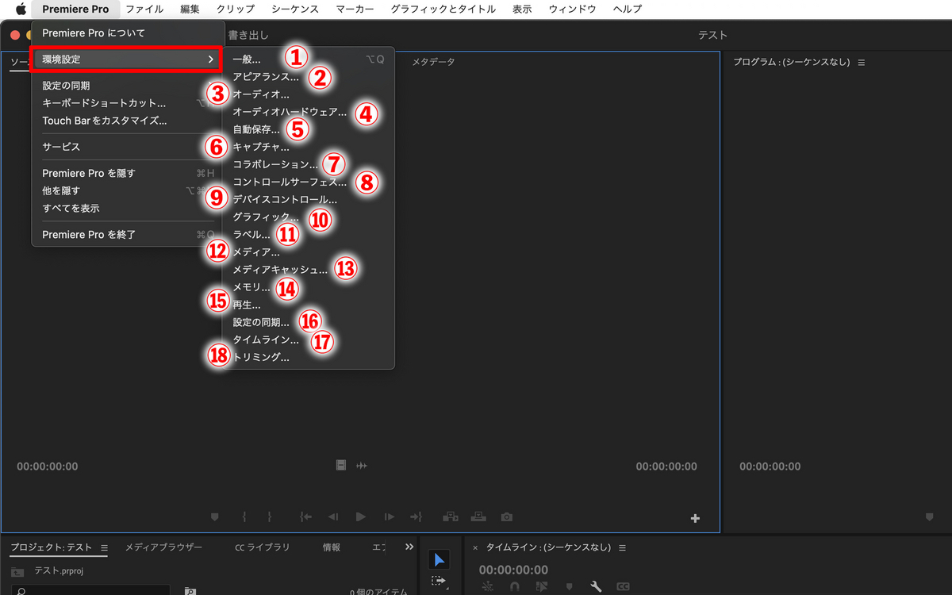Open the マーカー menu
This screenshot has height=595, width=952.
(x=355, y=9)
